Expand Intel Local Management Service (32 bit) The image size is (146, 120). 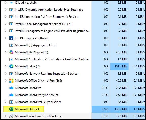(6, 24)
